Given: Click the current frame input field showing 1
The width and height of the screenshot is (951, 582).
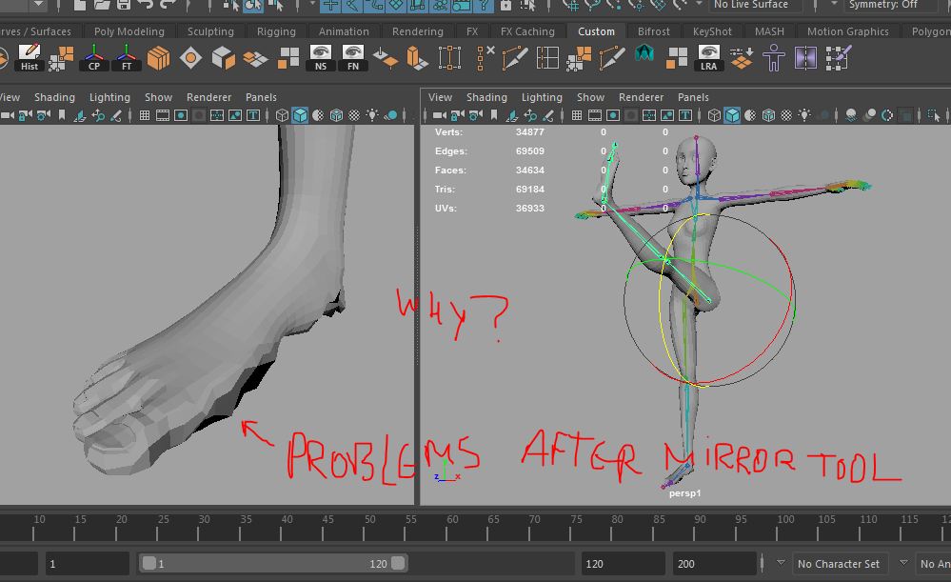Looking at the screenshot, I should click(x=86, y=563).
